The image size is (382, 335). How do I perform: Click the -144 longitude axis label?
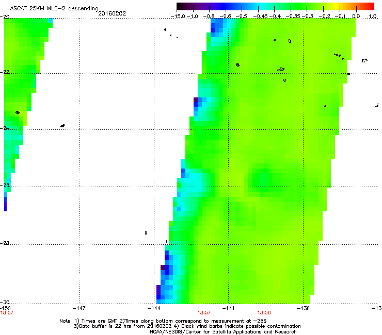(x=154, y=308)
